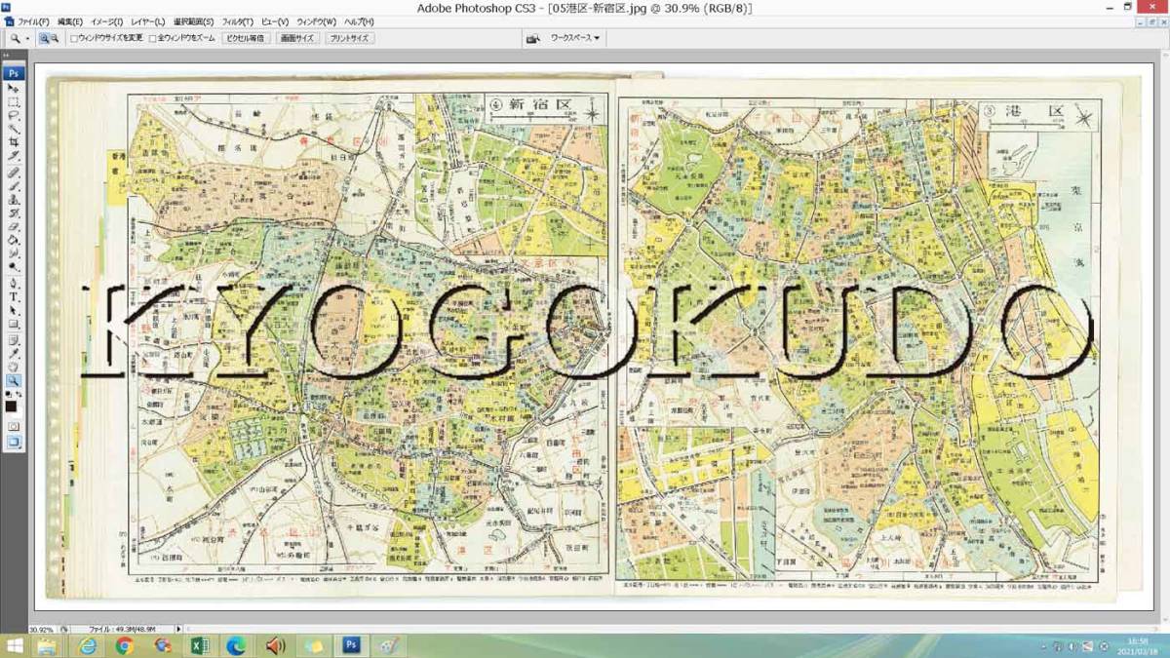Choose Zoom Out mode in options bar

(x=55, y=38)
